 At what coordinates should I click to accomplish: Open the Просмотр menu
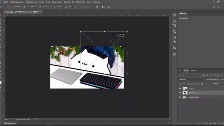(80, 2)
